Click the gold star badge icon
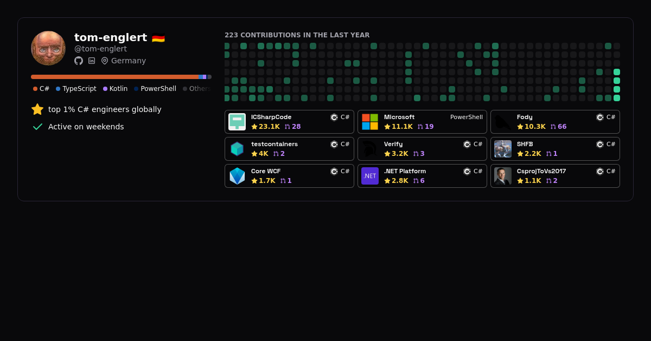651x341 pixels. point(37,109)
